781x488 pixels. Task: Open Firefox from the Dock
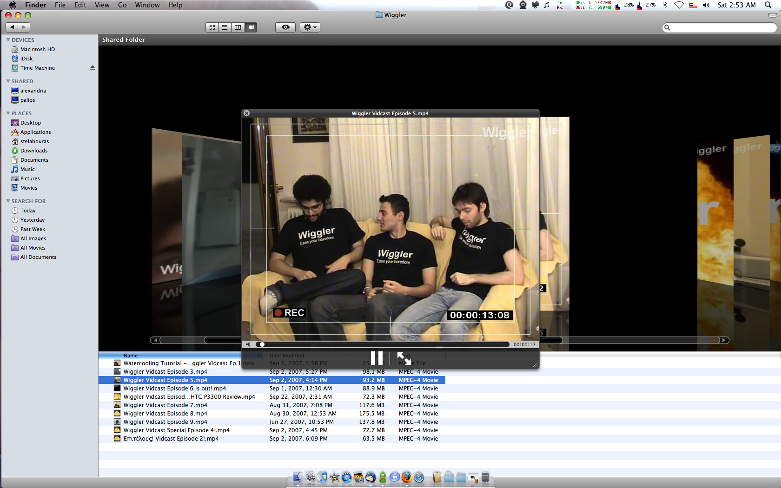407,477
